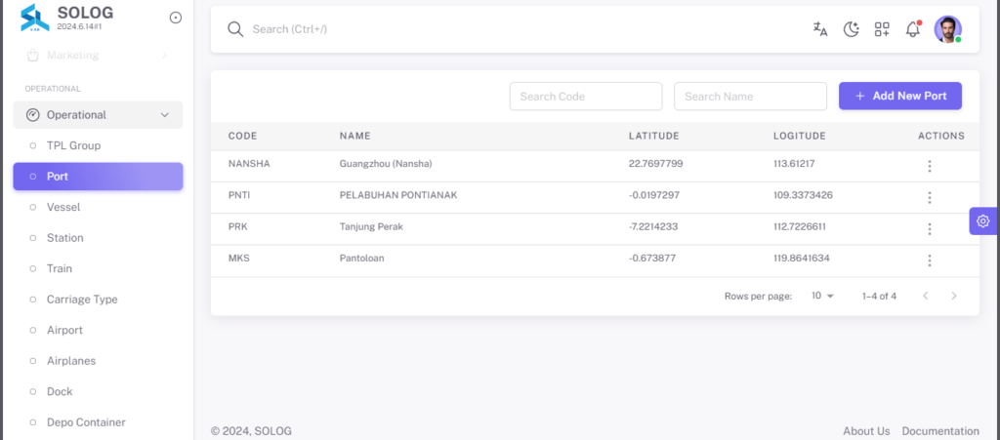1000x440 pixels.
Task: Toggle dark mode moon icon
Action: (x=852, y=29)
